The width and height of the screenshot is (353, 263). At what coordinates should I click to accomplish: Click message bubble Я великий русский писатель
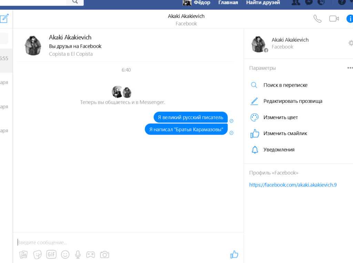click(x=191, y=117)
